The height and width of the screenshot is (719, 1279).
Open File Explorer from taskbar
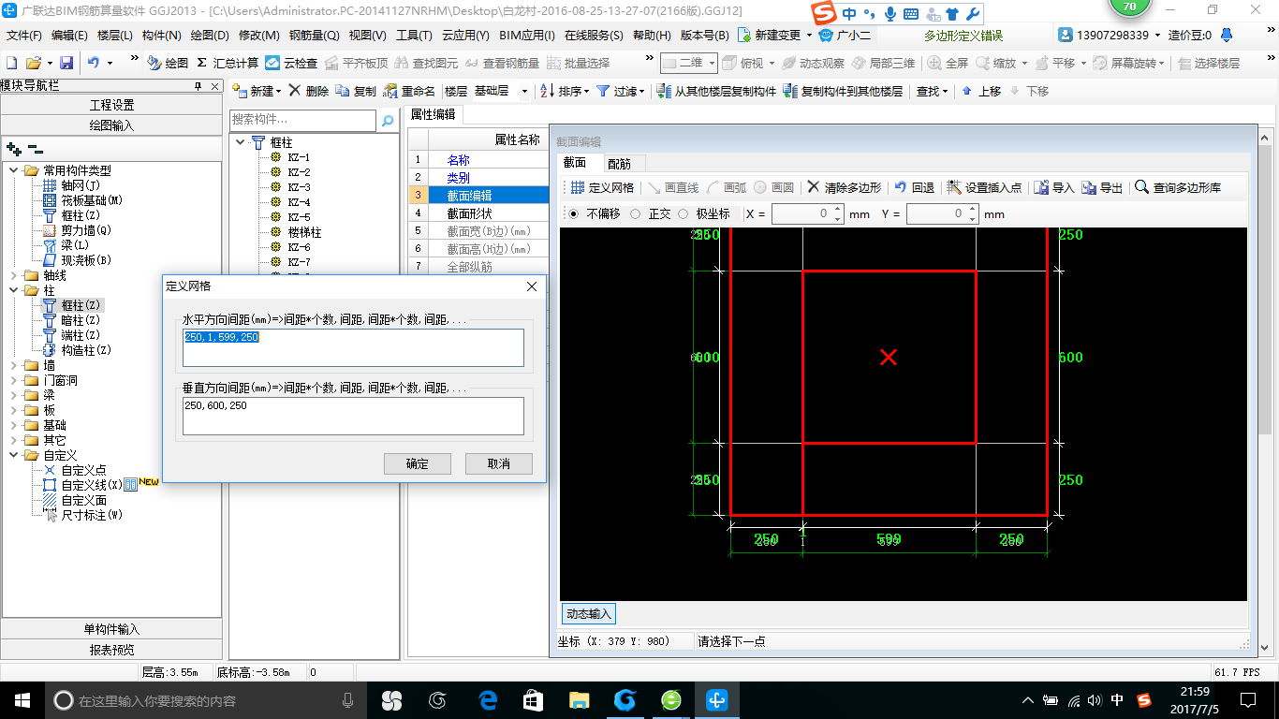[x=580, y=699]
